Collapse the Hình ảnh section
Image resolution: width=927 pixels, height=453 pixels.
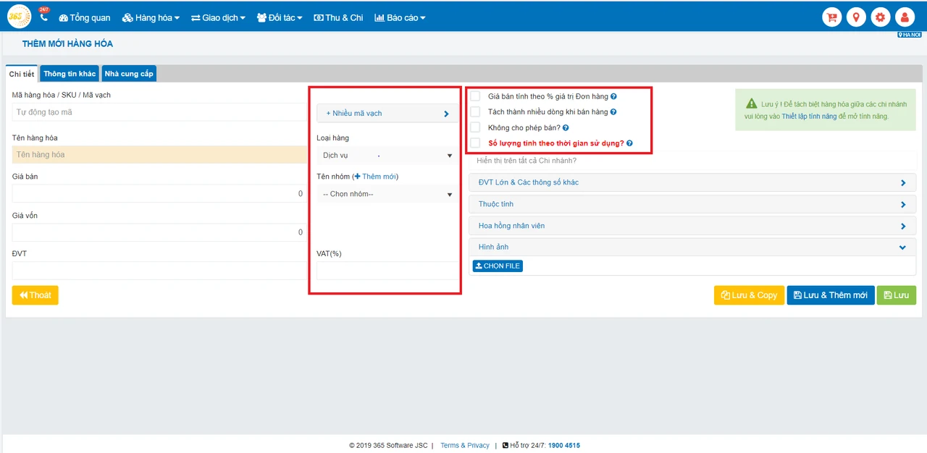tap(692, 247)
